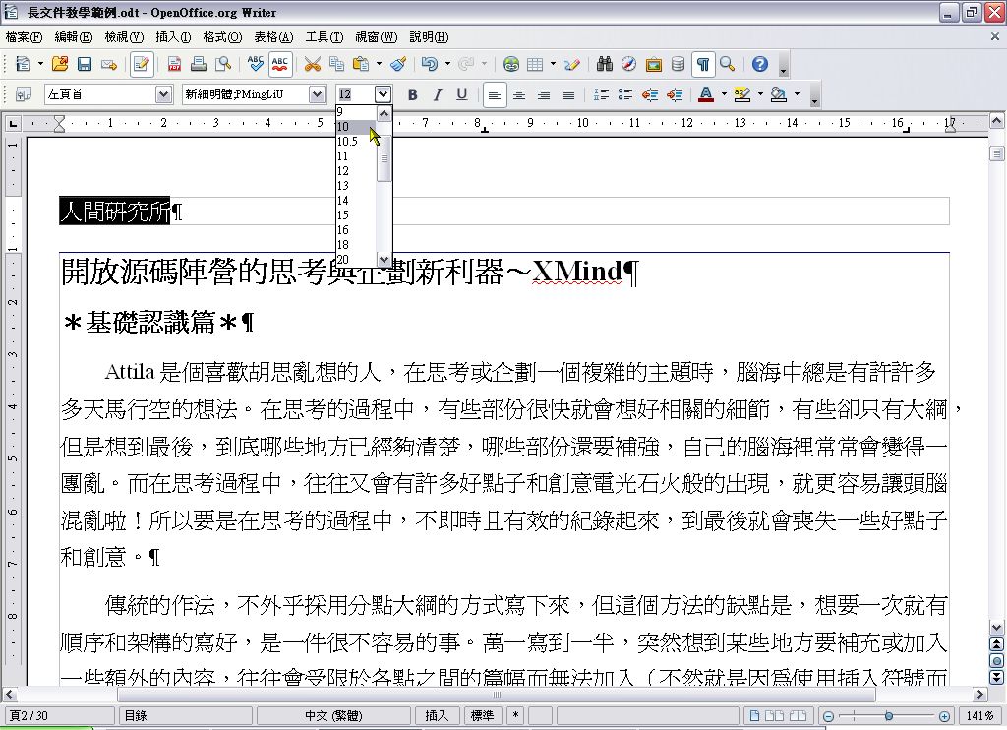The width and height of the screenshot is (1007, 730).
Task: Apply Highlighting color swatch
Action: tap(742, 95)
